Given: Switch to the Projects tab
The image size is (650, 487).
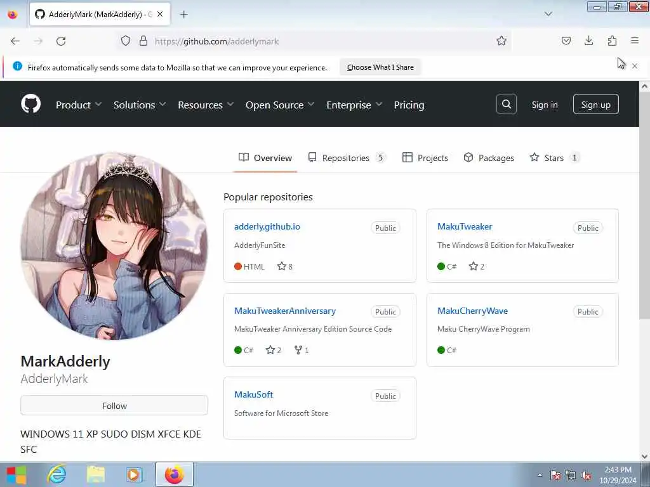Looking at the screenshot, I should click(x=425, y=158).
